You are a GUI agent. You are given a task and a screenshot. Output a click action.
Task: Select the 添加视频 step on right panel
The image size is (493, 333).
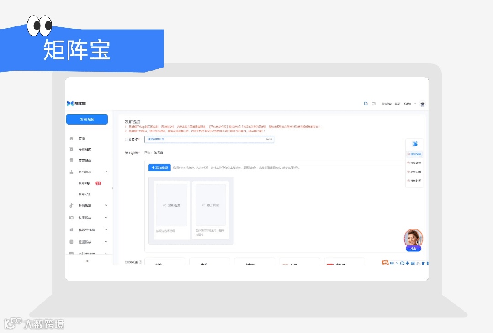414,154
